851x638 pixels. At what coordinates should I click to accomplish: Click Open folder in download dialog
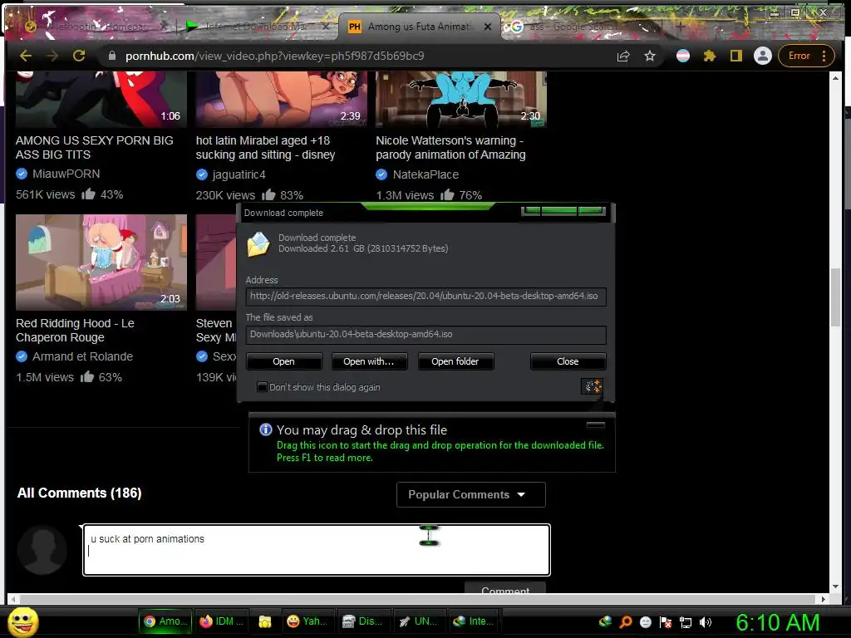click(455, 361)
